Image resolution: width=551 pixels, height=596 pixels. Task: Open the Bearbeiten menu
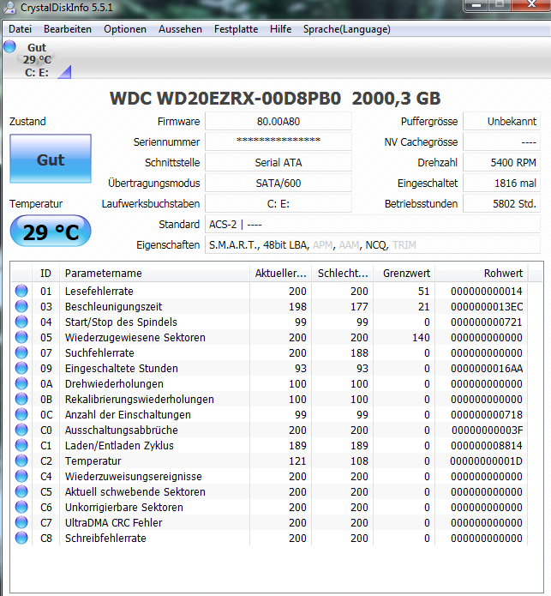pyautogui.click(x=68, y=29)
